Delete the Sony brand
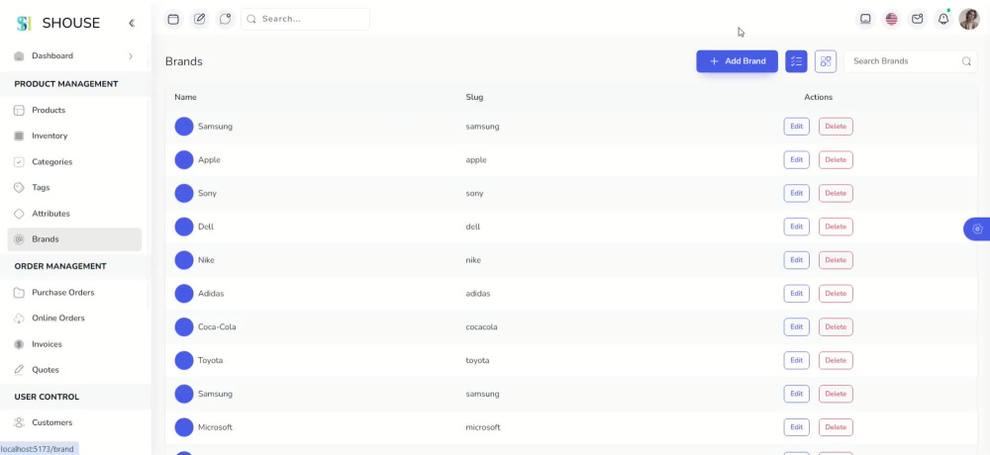Screen dimensions: 990x455 pyautogui.click(x=836, y=193)
